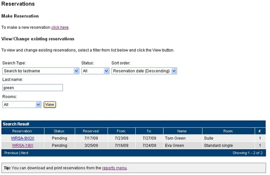Click the "7/23/09" from date cell
This screenshot has height=175, width=270.
click(122, 138)
